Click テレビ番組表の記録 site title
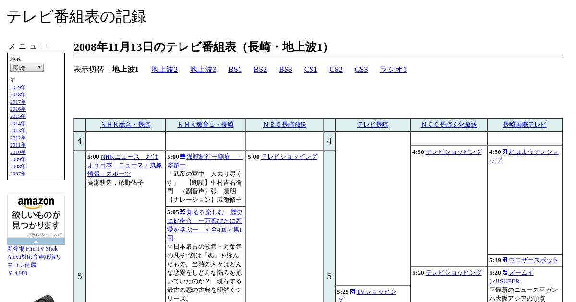The height and width of the screenshot is (302, 576). pos(76,16)
